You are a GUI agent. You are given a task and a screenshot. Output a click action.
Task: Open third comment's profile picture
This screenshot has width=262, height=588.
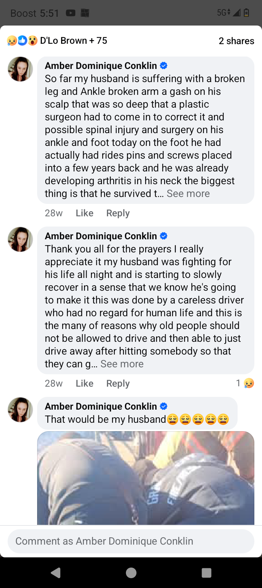click(20, 410)
